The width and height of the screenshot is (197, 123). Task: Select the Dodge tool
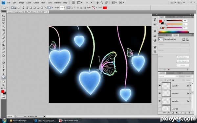click(3, 63)
